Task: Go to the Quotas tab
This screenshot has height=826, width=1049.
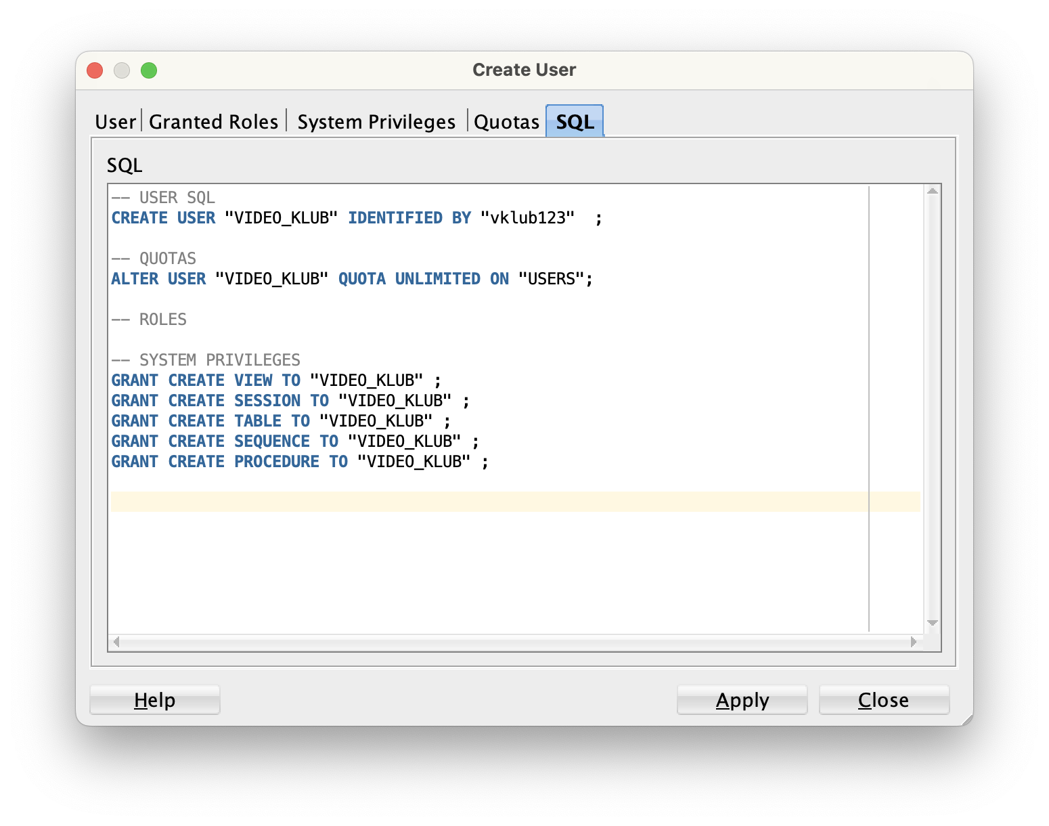Action: click(506, 122)
